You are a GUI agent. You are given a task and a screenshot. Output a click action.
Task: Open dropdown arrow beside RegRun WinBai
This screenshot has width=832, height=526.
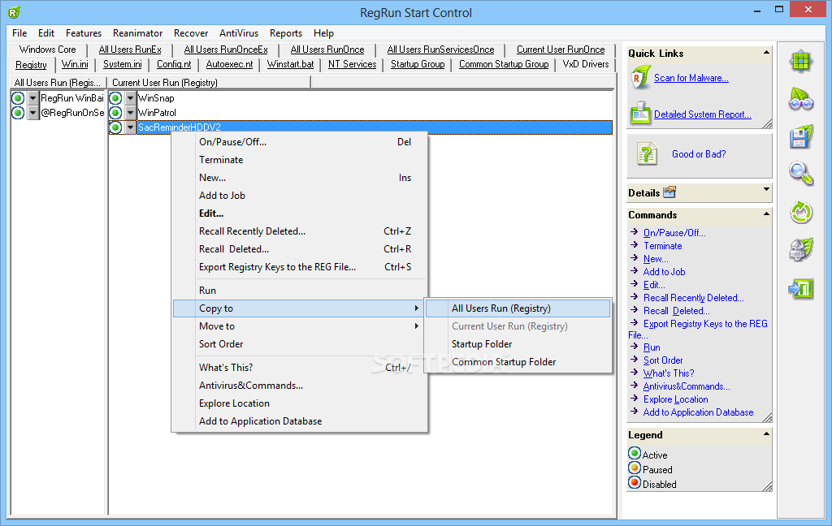(32, 98)
